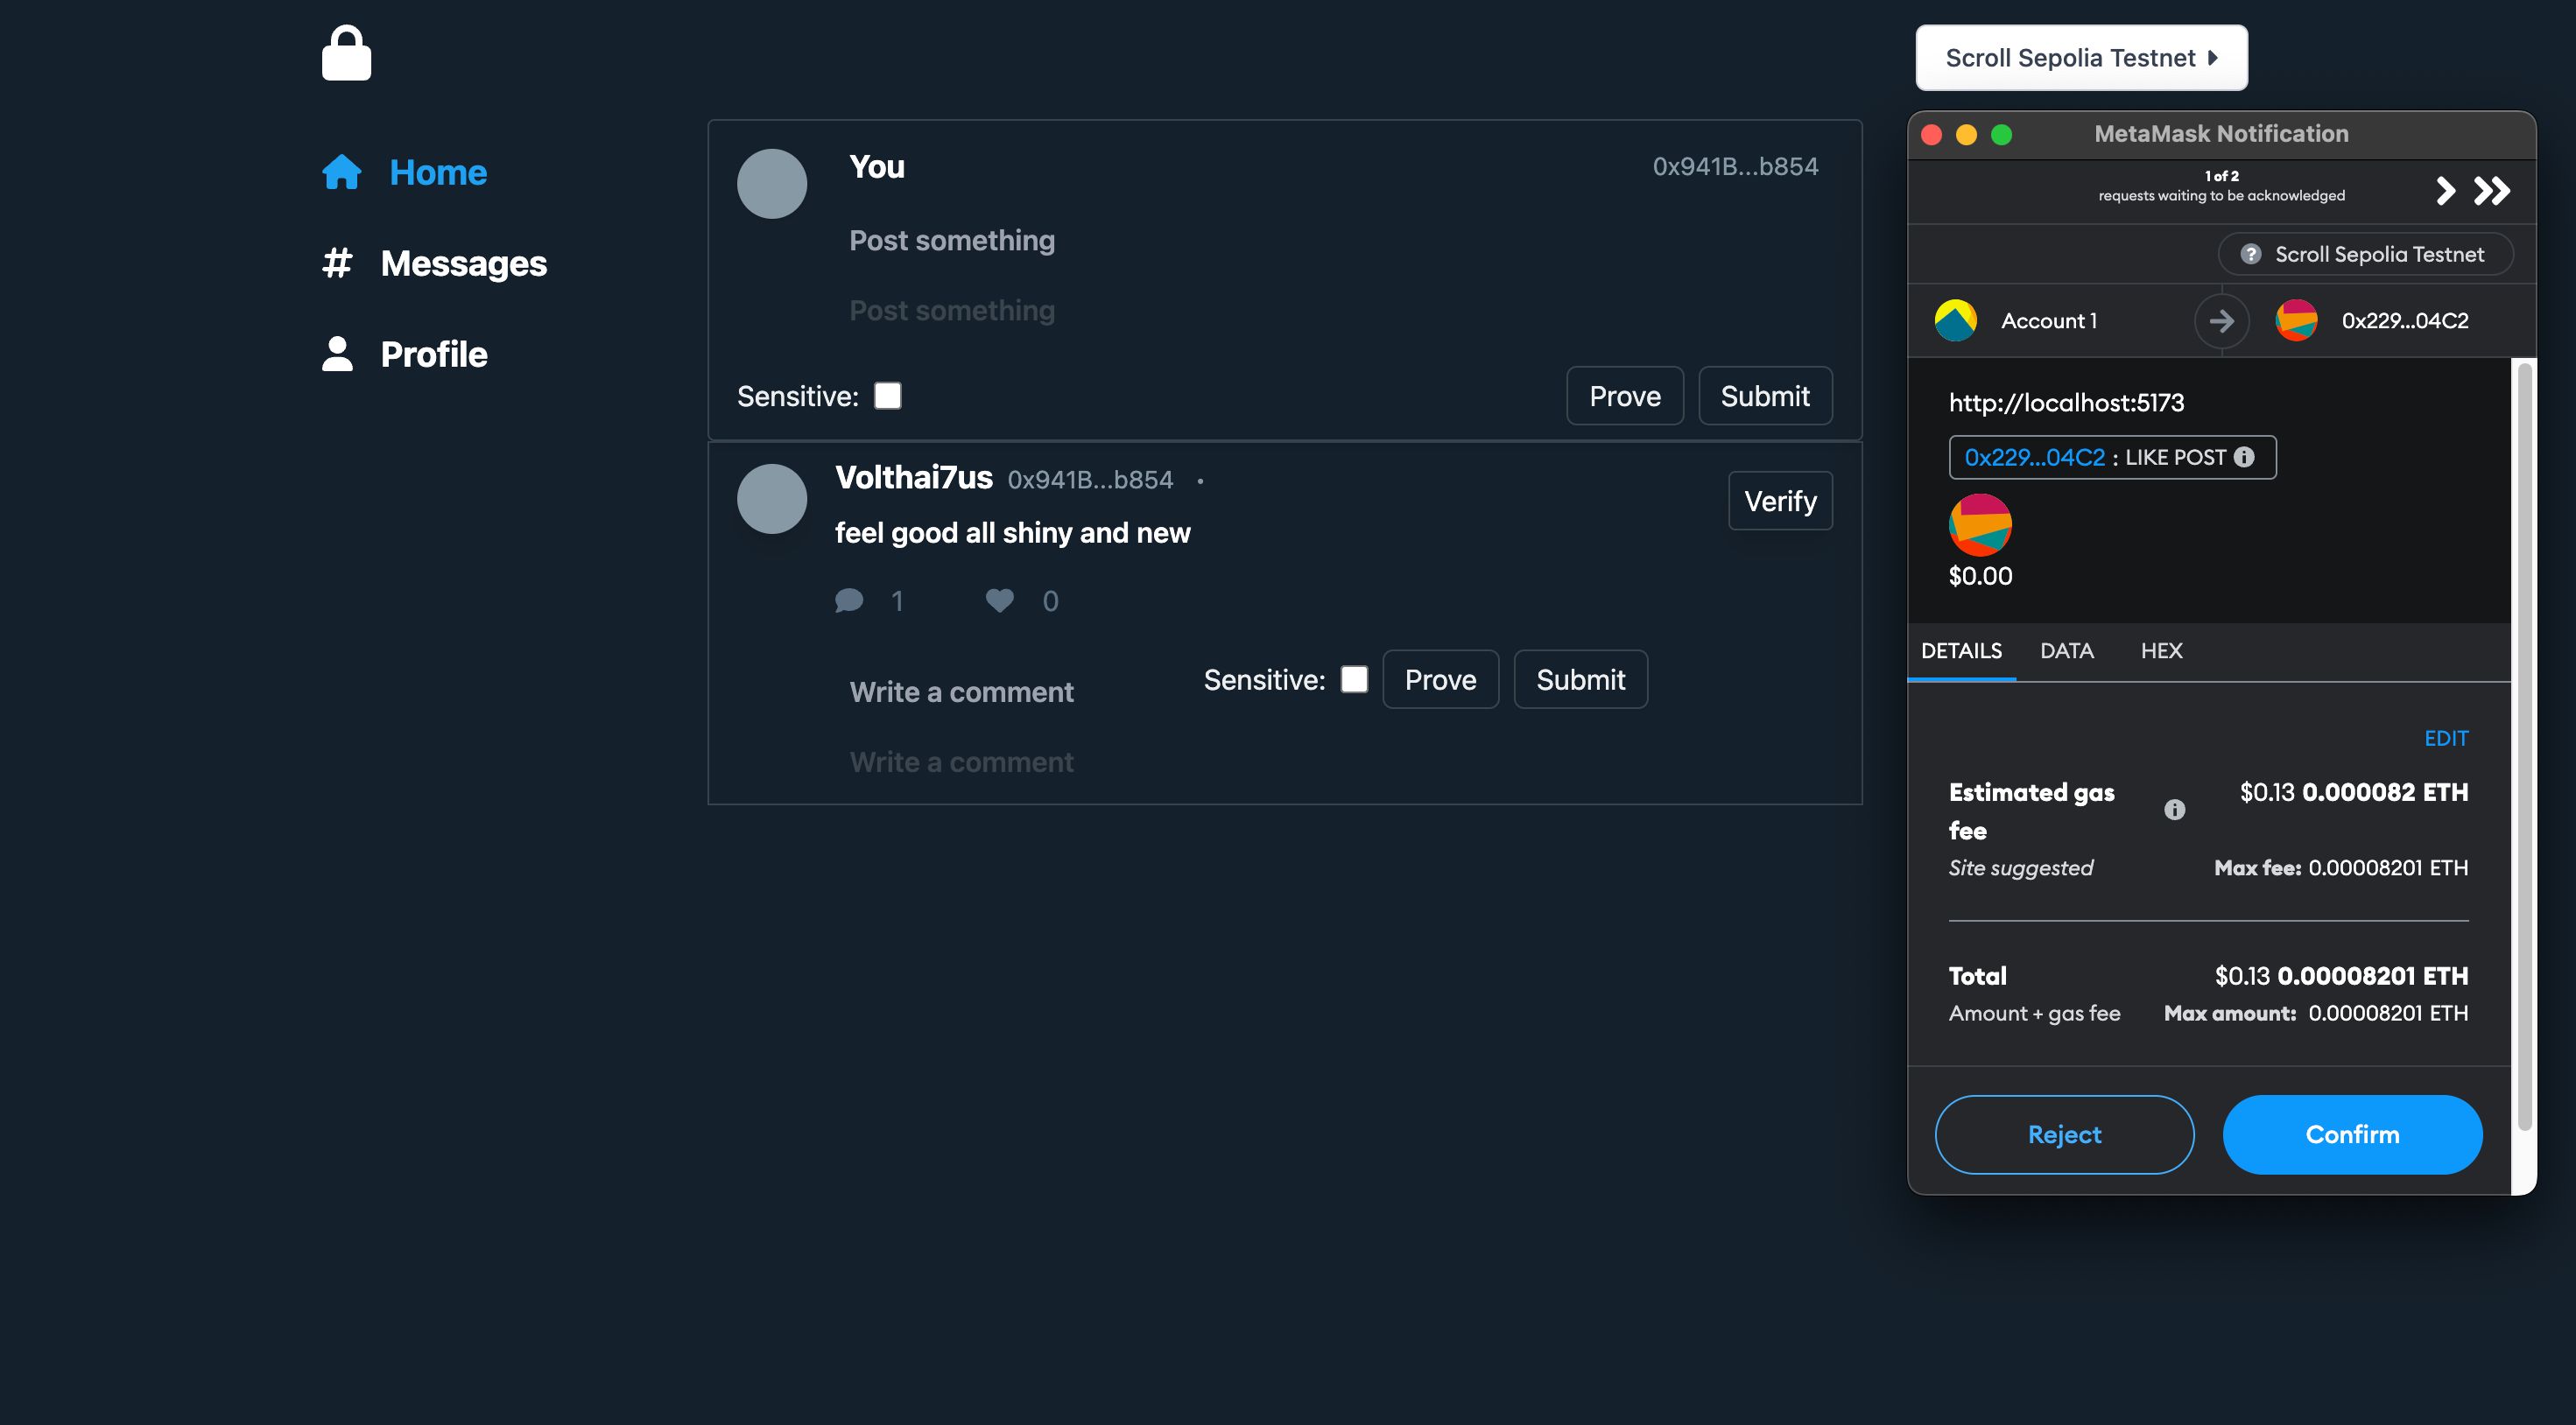This screenshot has width=2576, height=1425.
Task: Click the Scroll Sepolia Testnet dropdown
Action: [2083, 56]
